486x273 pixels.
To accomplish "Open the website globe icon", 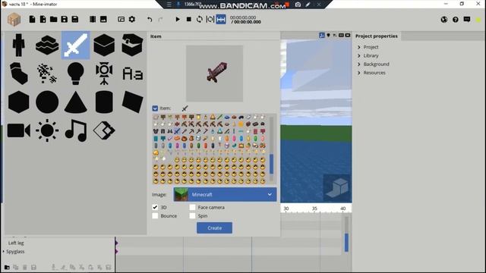I will click(443, 20).
